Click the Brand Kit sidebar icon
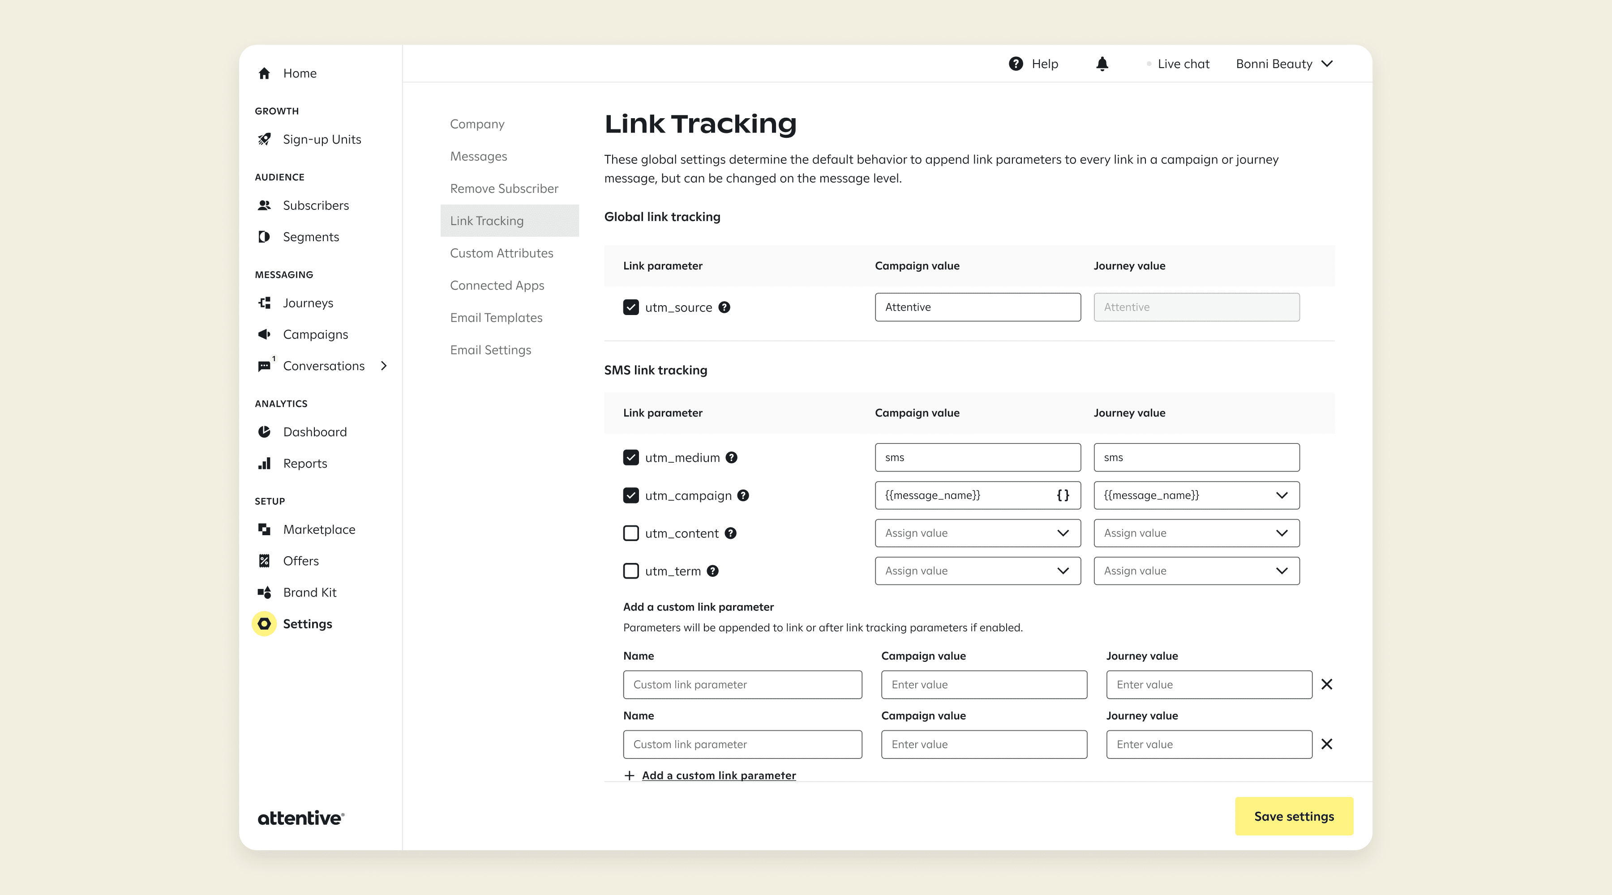1612x895 pixels. 265,592
